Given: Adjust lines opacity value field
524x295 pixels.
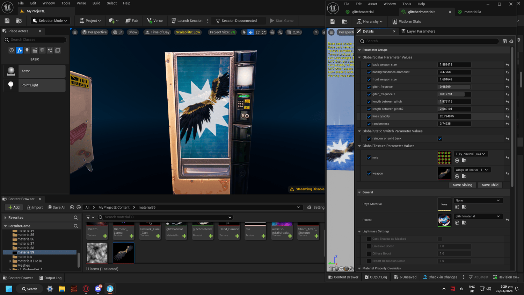Looking at the screenshot, I should (454, 117).
